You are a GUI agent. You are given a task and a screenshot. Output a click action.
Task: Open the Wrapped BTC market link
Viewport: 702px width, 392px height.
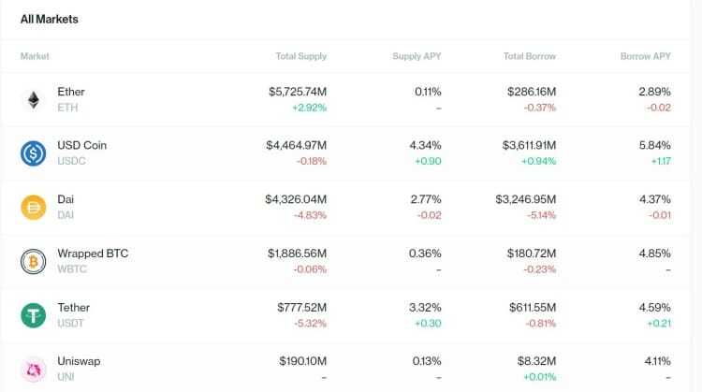pyautogui.click(x=93, y=254)
